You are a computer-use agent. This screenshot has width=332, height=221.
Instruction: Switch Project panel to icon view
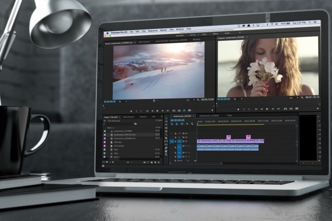click(107, 162)
